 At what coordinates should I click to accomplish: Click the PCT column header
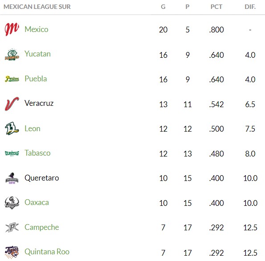[x=216, y=7]
